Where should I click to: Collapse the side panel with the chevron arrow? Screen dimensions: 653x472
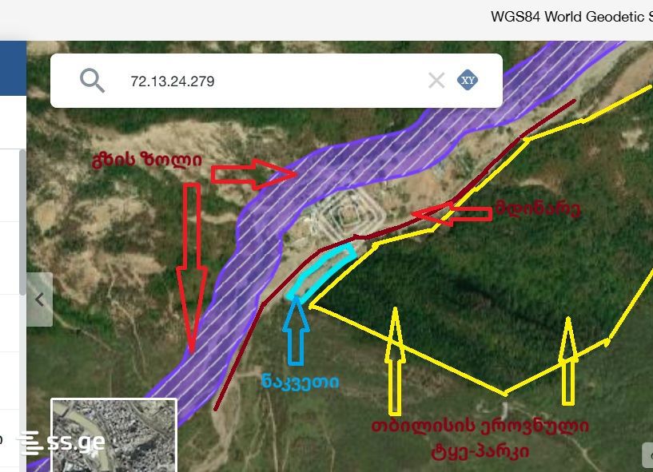click(39, 299)
